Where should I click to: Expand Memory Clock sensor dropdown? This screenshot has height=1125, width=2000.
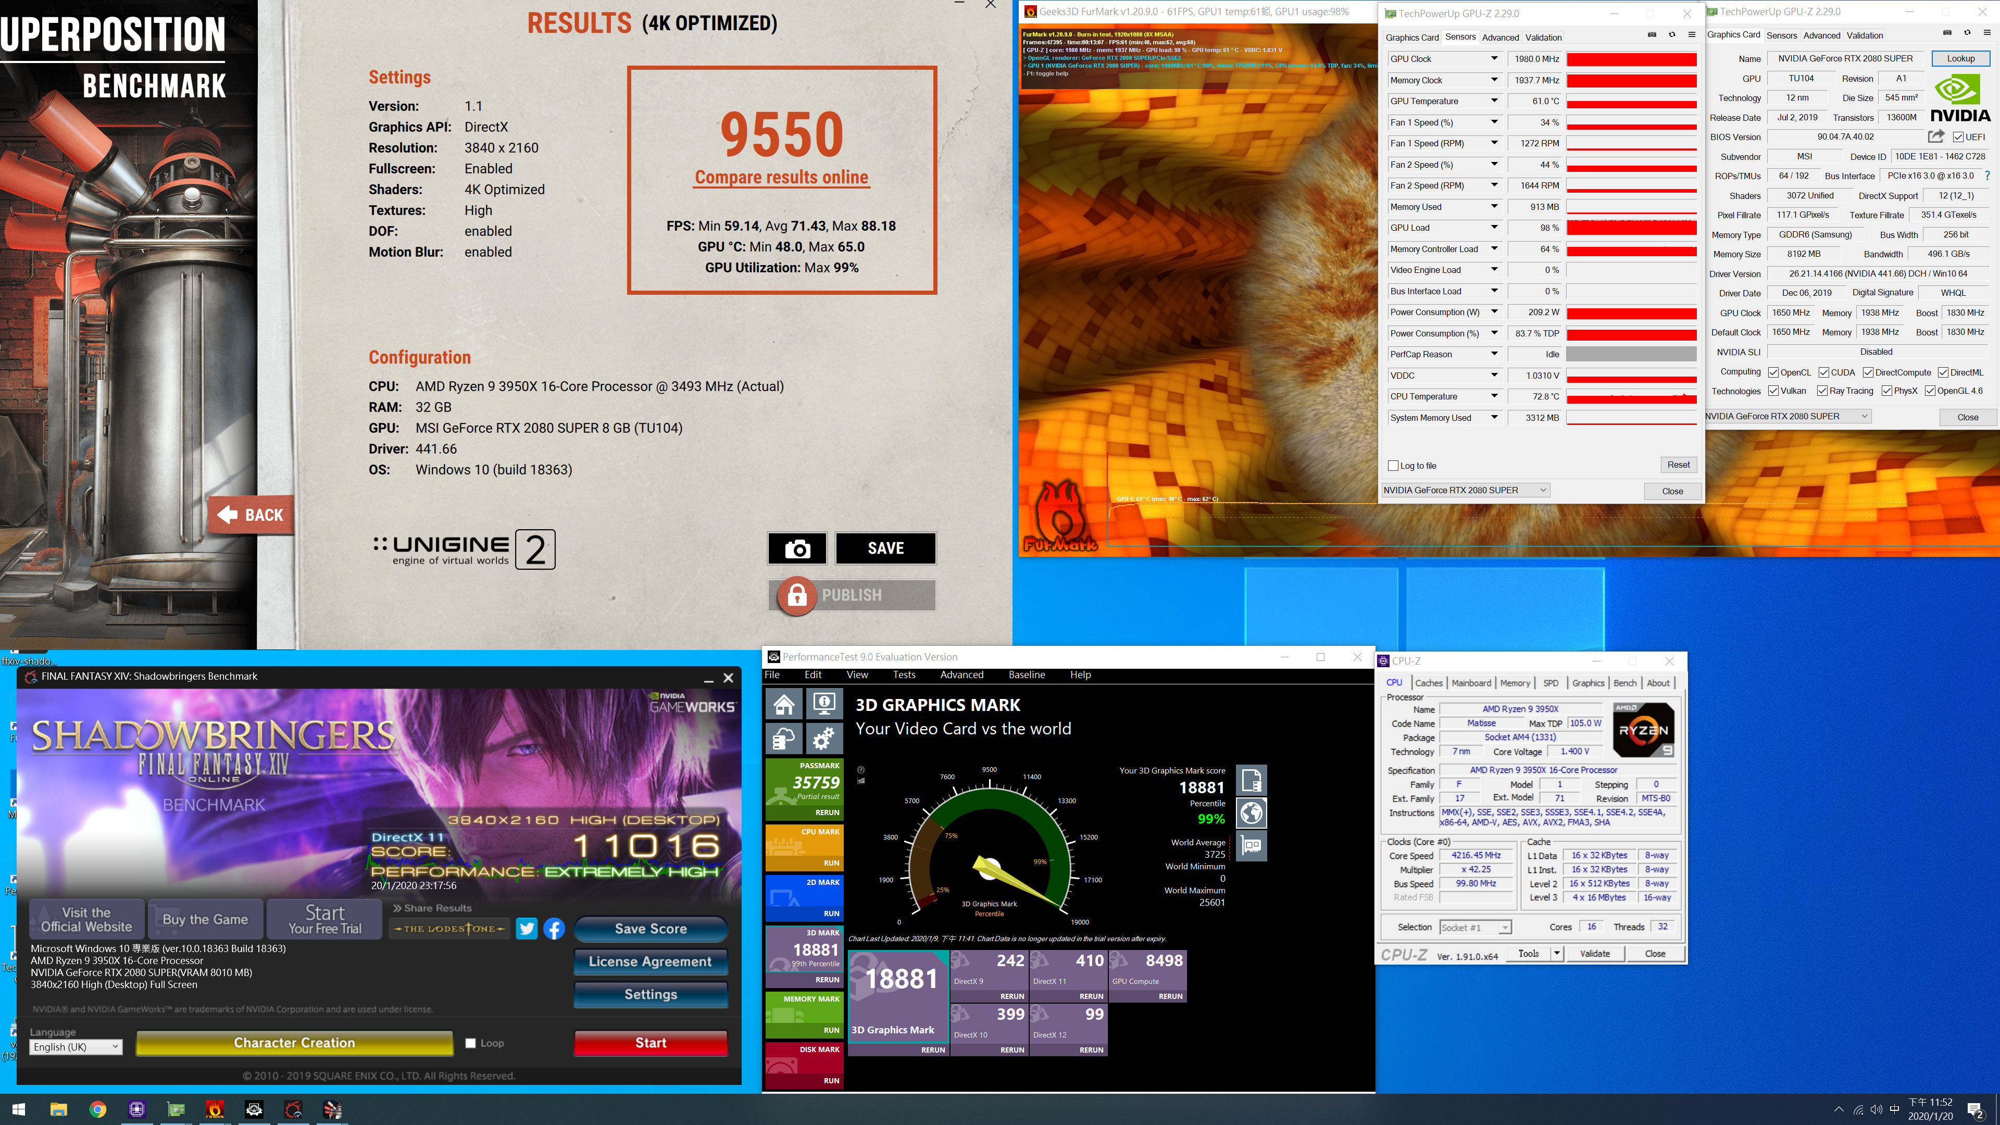click(x=1494, y=79)
